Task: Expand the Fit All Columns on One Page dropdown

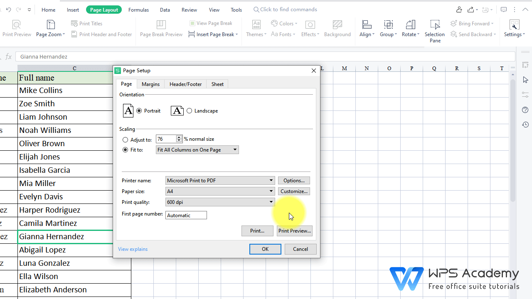Action: [x=235, y=149]
